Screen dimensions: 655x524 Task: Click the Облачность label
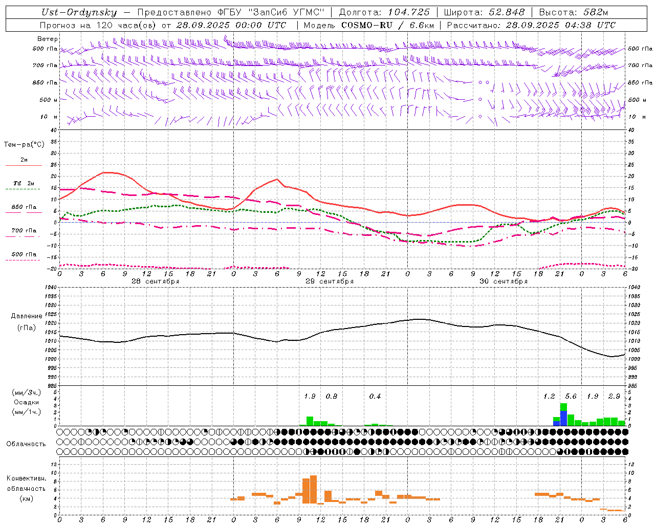click(26, 444)
